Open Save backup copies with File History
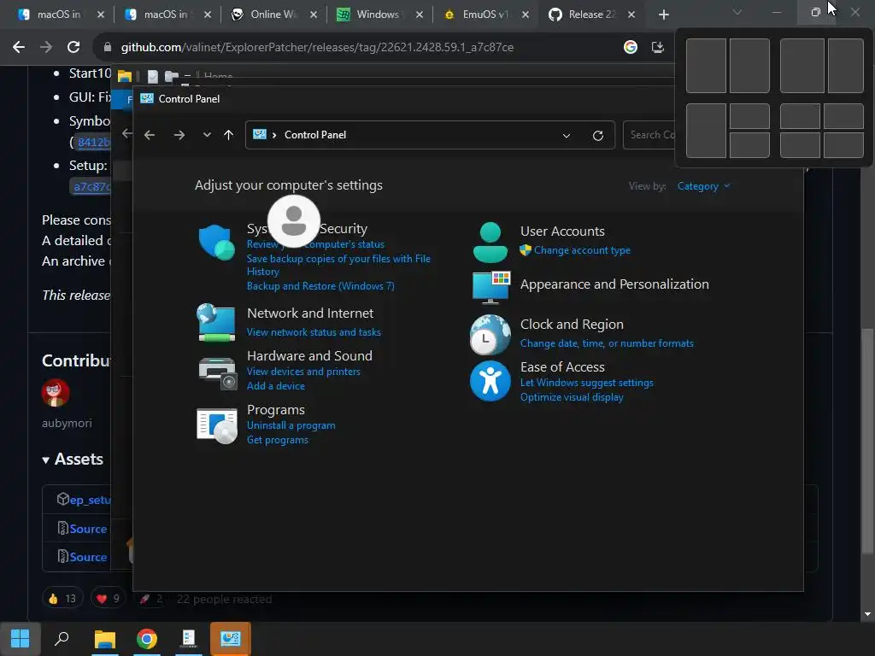875x656 pixels. coord(338,265)
